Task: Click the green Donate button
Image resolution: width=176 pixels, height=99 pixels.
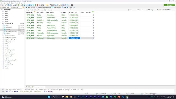Action: [169, 5]
